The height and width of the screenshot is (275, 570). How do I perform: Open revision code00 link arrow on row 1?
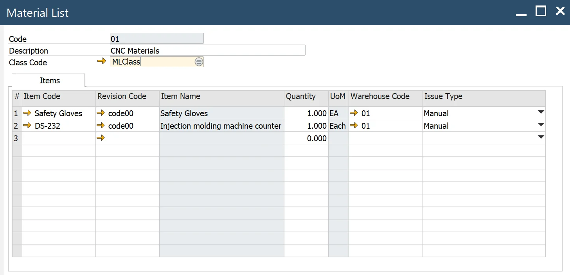[x=101, y=113]
